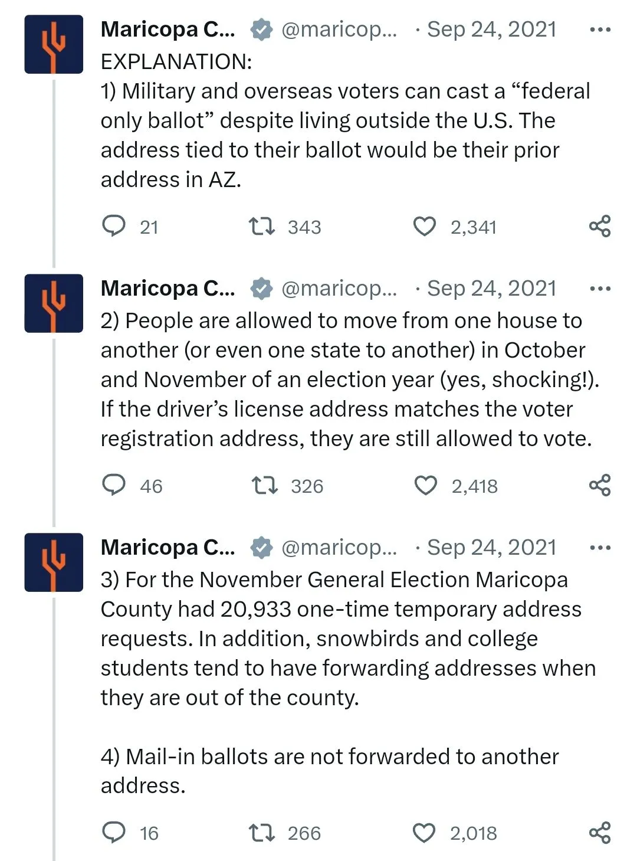
Task: Like the tweet about moving in October
Action: [x=425, y=486]
